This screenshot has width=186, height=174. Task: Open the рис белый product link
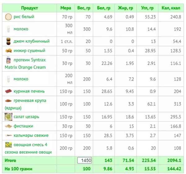[24, 17]
